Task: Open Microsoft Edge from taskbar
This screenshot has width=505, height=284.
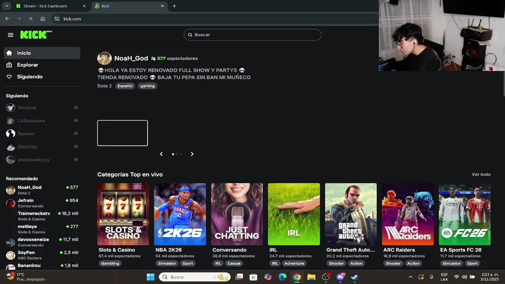Action: [282, 277]
